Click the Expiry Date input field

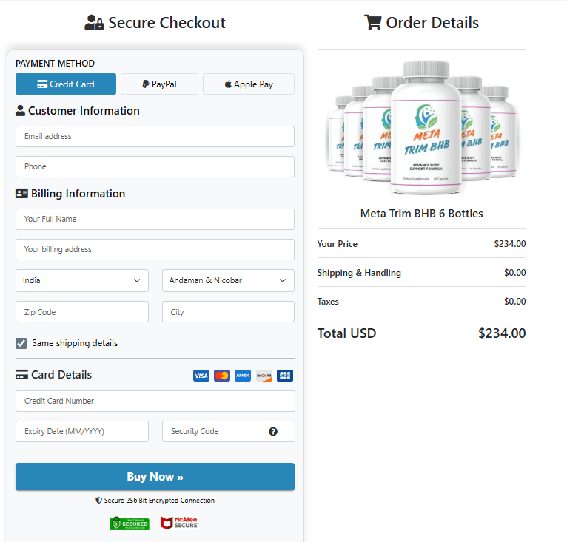click(x=81, y=431)
